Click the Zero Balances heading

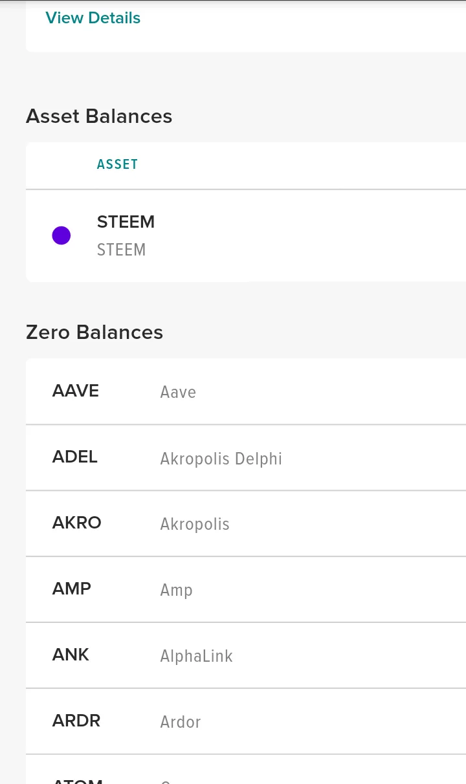tap(94, 332)
